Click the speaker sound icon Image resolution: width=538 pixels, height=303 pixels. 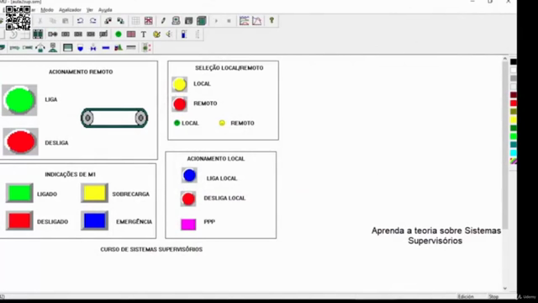point(169,35)
